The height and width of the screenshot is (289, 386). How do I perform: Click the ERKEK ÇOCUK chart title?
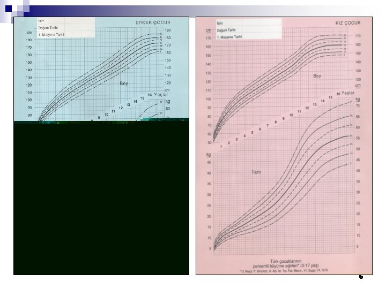[153, 22]
